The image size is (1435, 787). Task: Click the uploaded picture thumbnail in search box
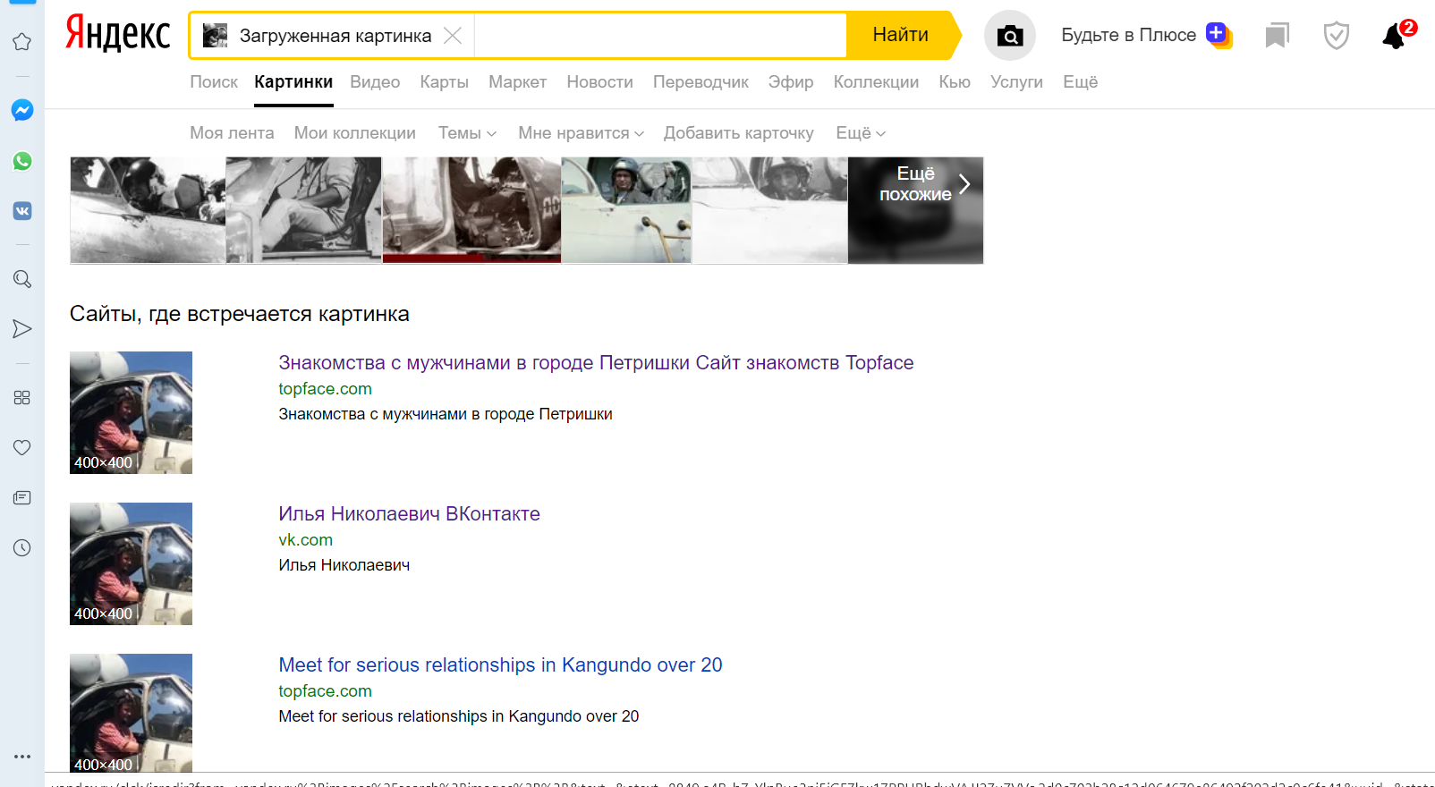(215, 36)
